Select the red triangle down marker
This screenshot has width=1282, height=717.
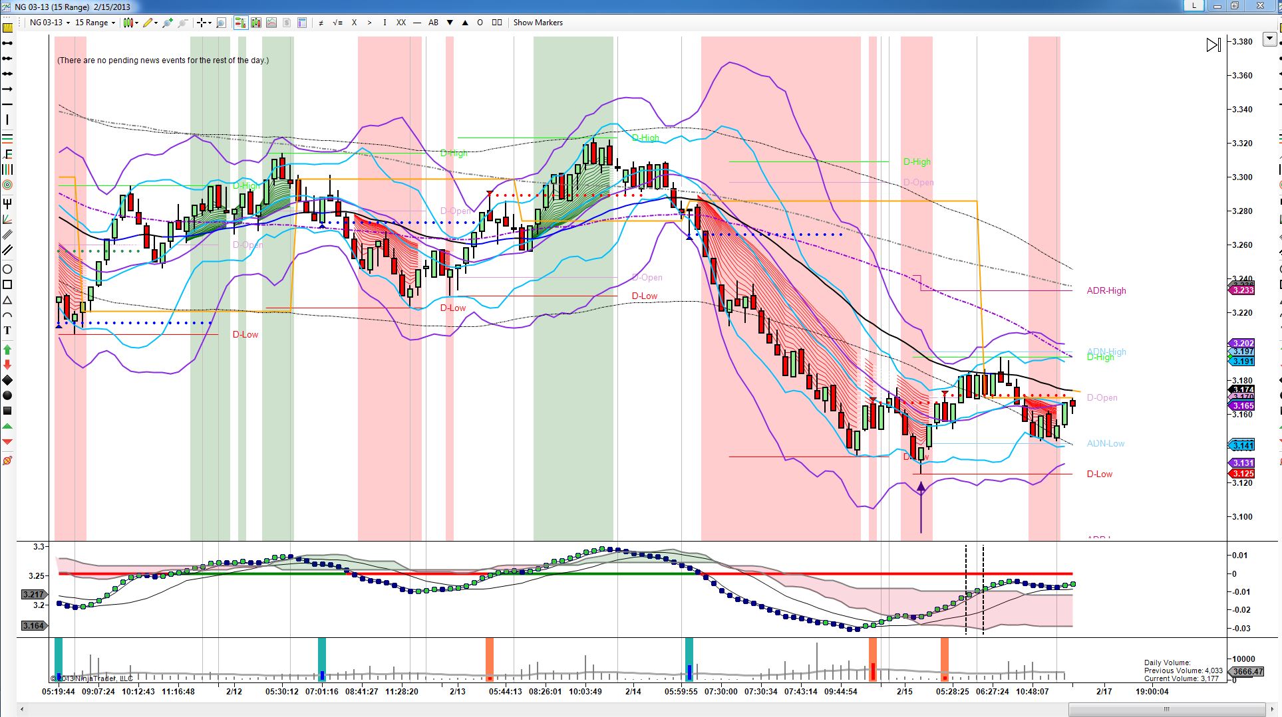coord(7,442)
